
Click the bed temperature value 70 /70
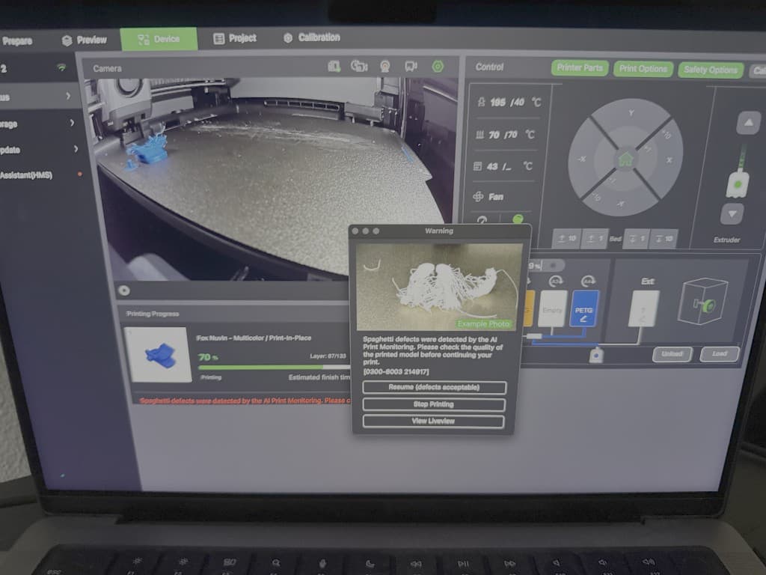503,134
